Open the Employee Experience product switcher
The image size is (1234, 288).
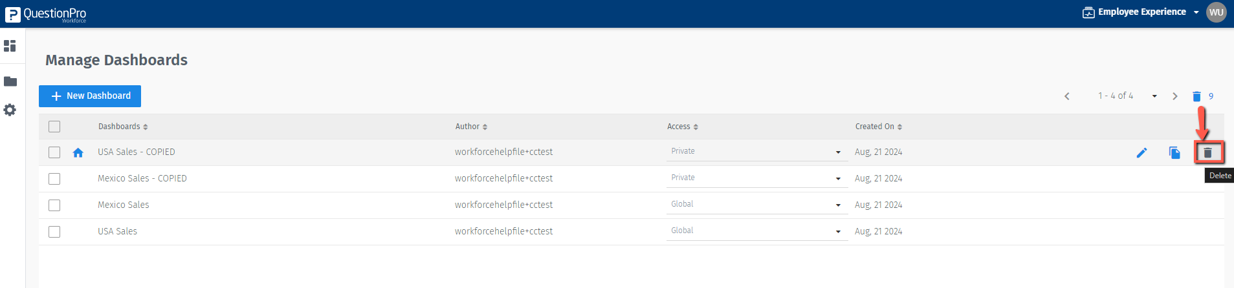coord(1141,12)
